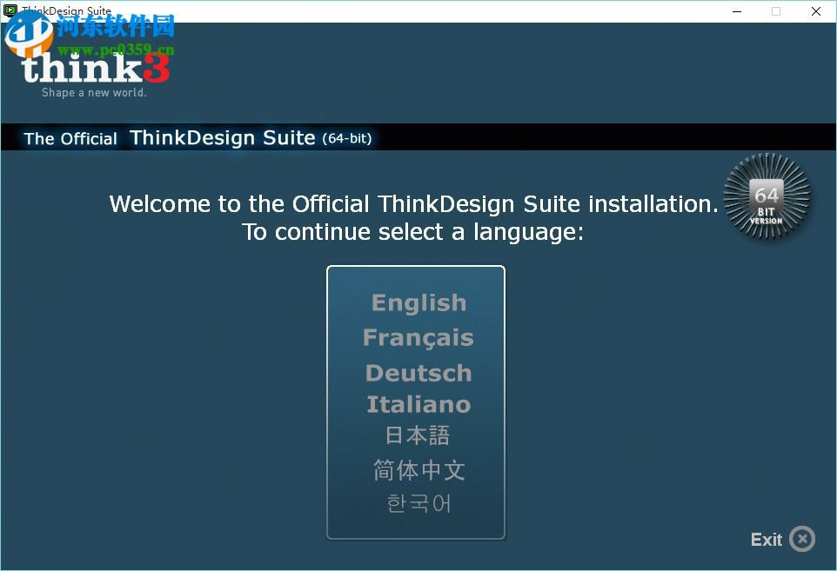
Task: Click the ThinkDesign Suite title bar icon
Action: [10, 10]
